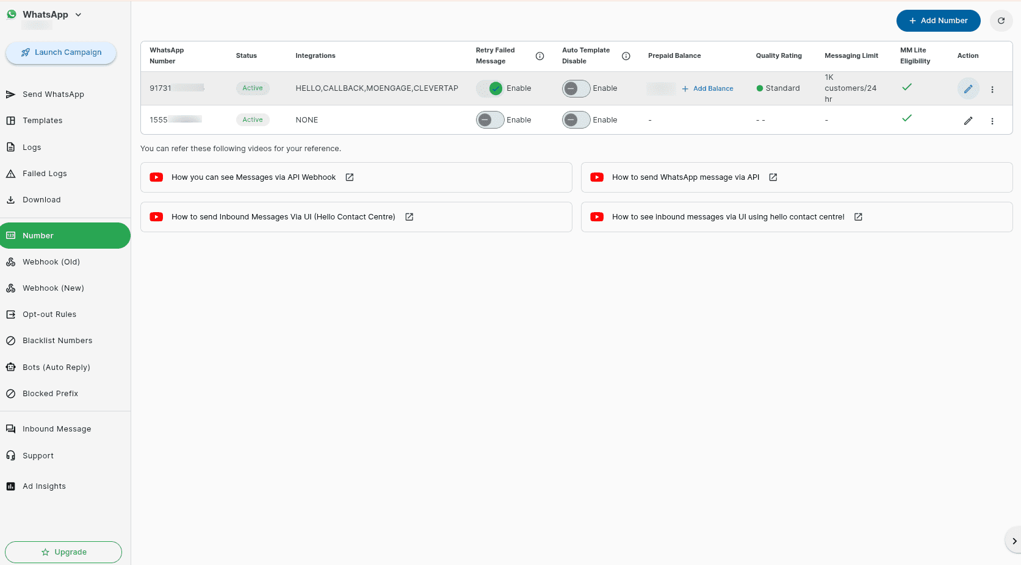Open the Download section
This screenshot has width=1021, height=565.
pos(41,200)
